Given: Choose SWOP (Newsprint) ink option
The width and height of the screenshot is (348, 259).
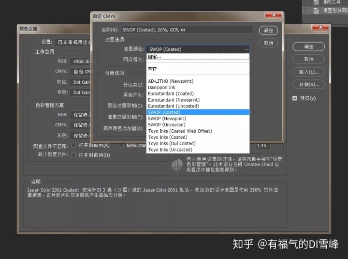Looking at the screenshot, I should click(198, 119).
